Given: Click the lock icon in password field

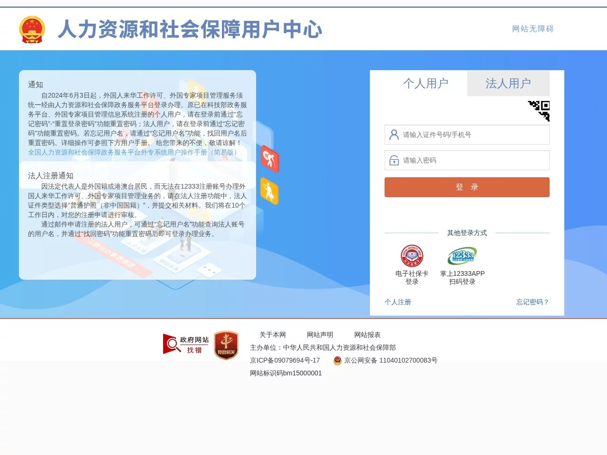Looking at the screenshot, I should point(394,160).
